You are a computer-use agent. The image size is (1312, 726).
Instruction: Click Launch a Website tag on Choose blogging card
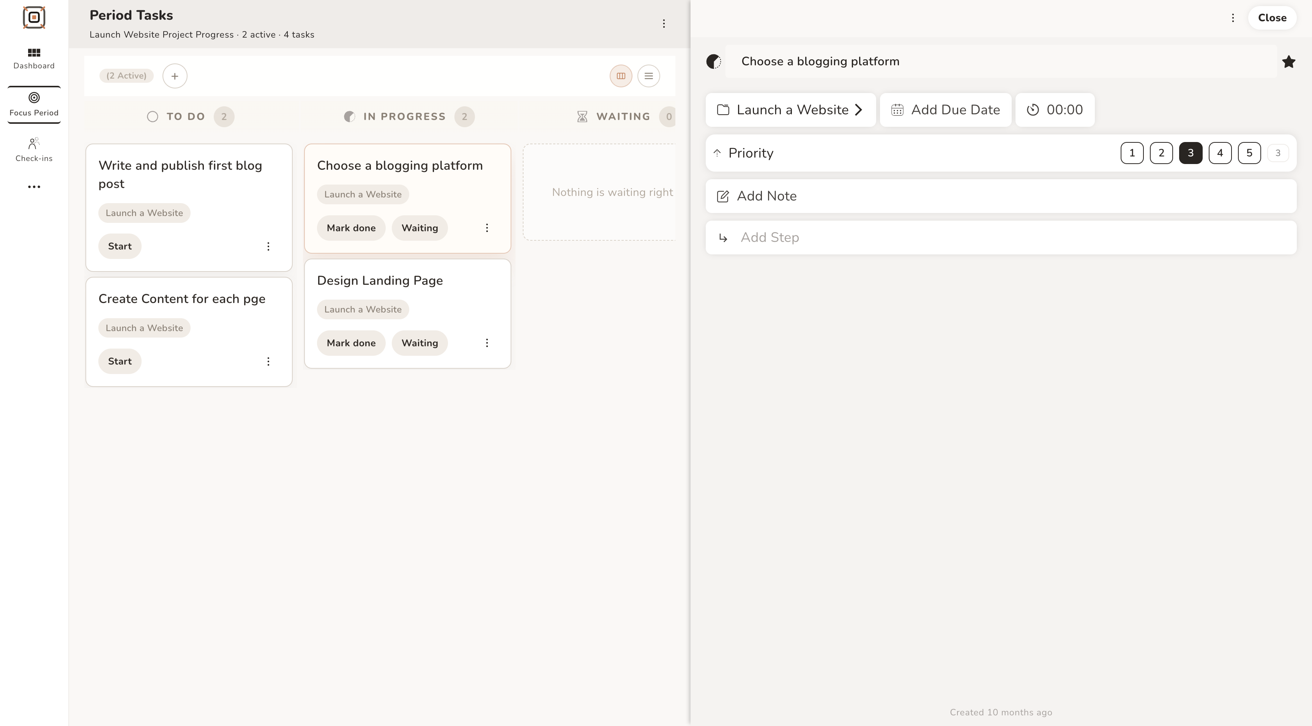(x=363, y=195)
